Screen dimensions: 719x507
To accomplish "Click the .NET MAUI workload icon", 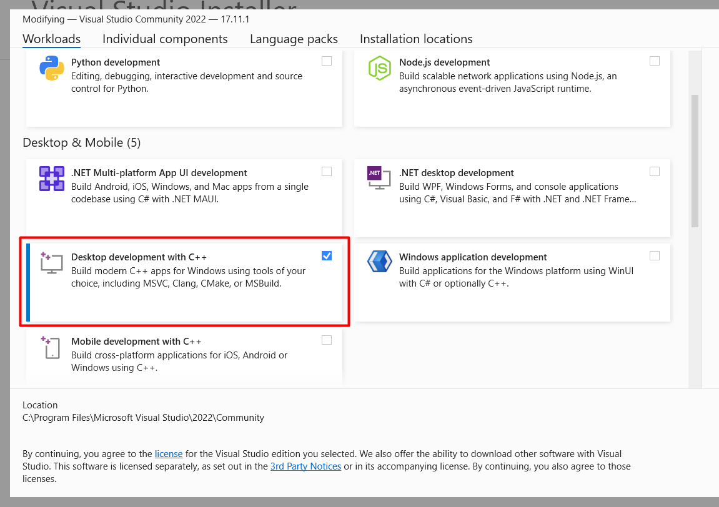I will (52, 179).
